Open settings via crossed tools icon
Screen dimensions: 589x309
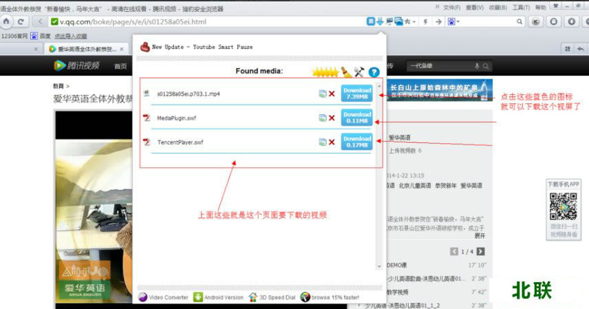coord(359,72)
